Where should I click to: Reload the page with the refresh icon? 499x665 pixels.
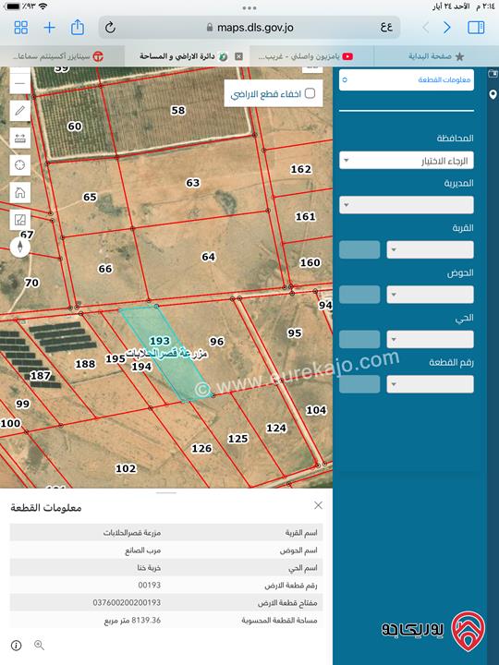coord(110,28)
